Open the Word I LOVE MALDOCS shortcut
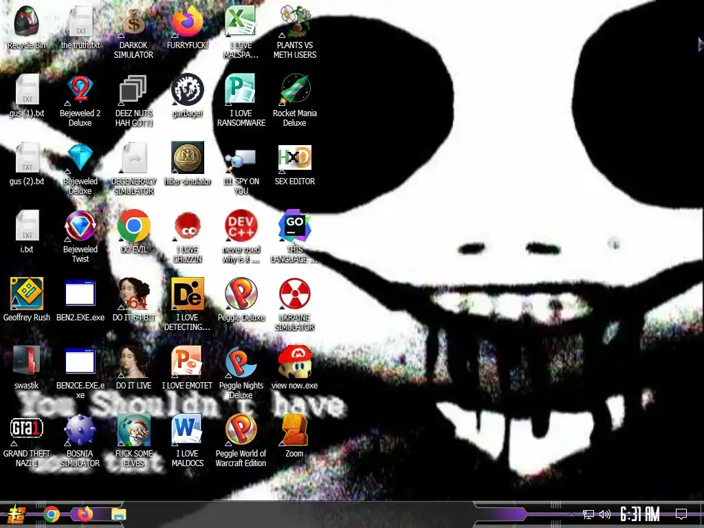 (188, 430)
